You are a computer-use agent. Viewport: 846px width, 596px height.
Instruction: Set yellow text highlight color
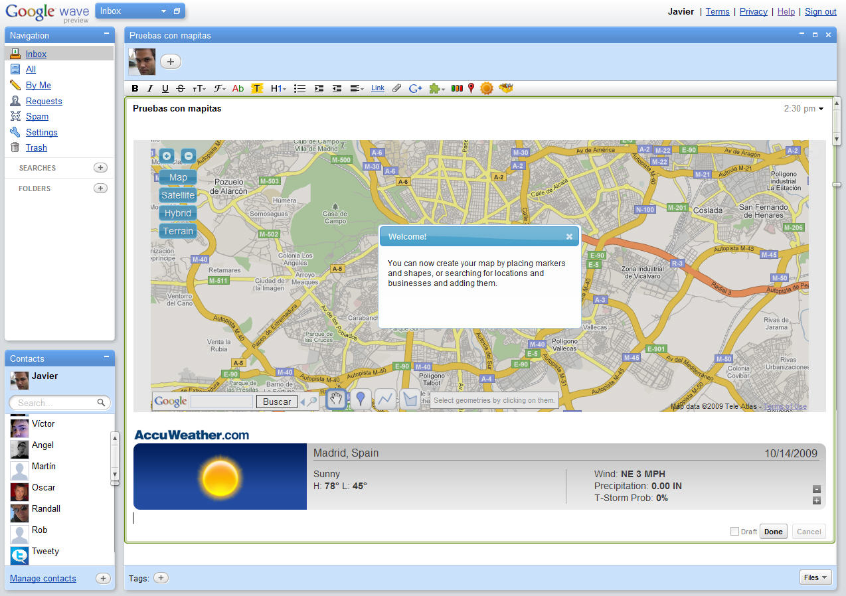(257, 88)
